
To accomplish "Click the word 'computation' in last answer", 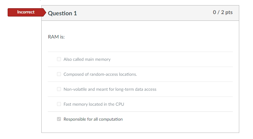I will click(x=111, y=119).
